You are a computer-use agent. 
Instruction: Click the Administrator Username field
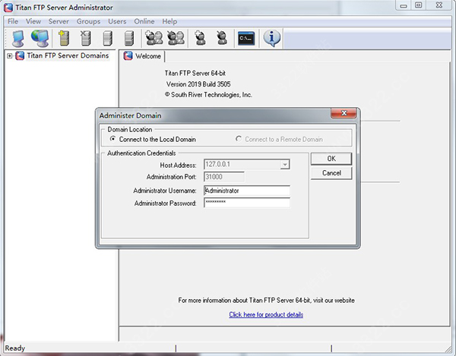pos(246,191)
